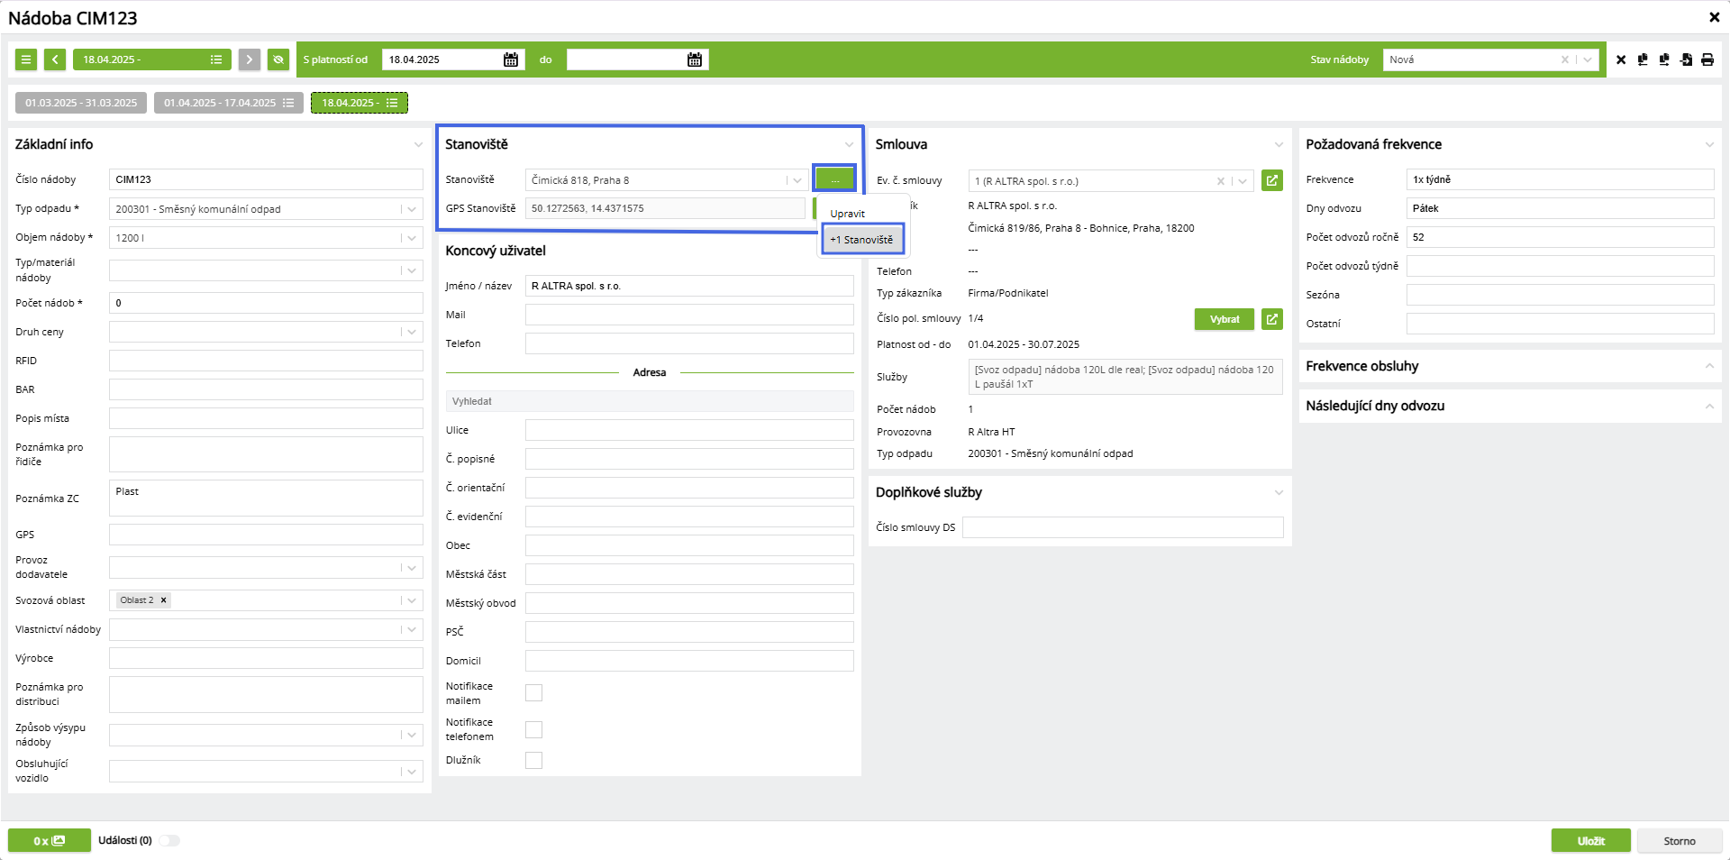This screenshot has height=860, width=1730.
Task: Click the copy-with-right-arrow toolbar icon
Action: pos(1664,59)
